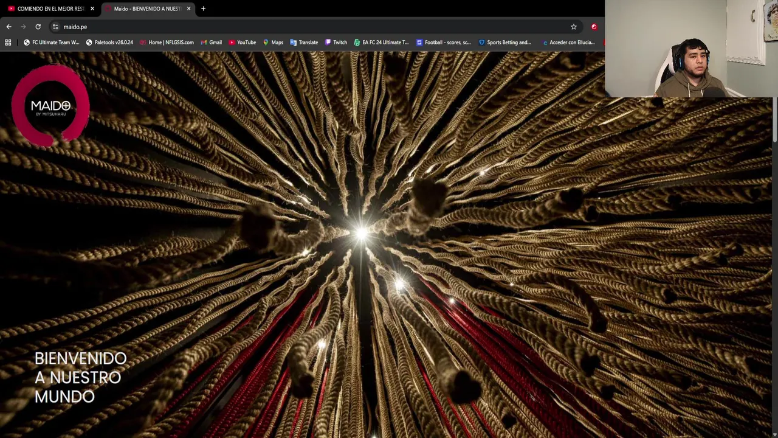
Task: Open EA FC 24 Ultimate T... bookmark
Action: coord(381,43)
